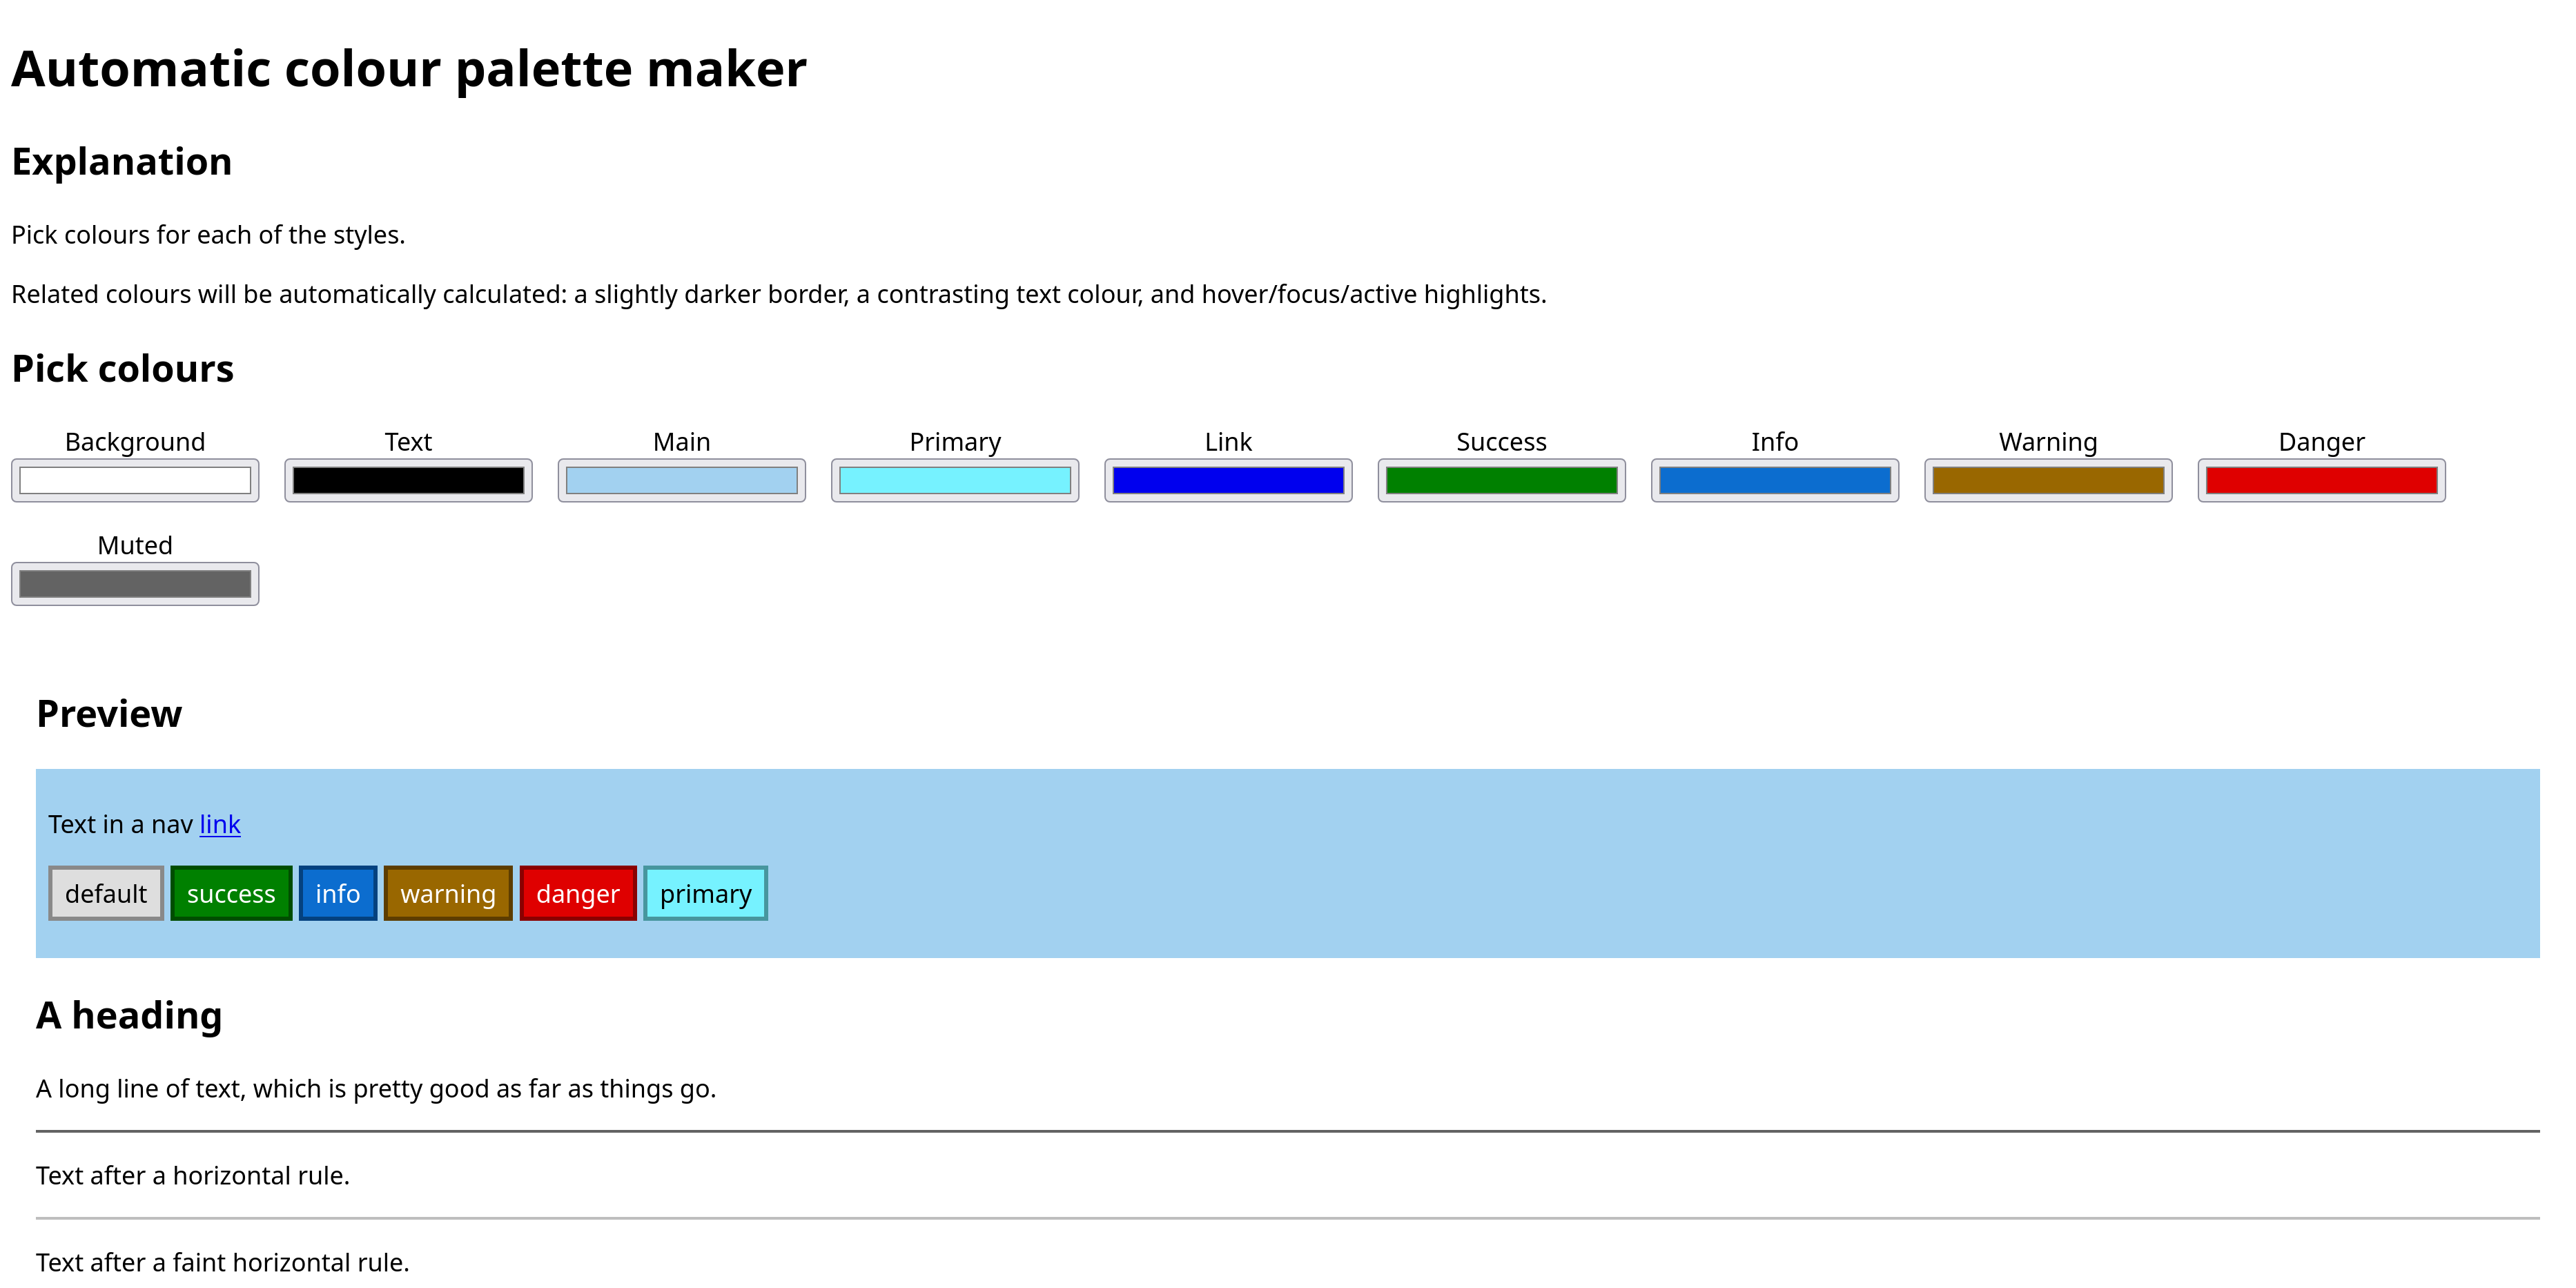Click the 'A heading' preview heading
The height and width of the screenshot is (1288, 2576).
coord(129,1015)
